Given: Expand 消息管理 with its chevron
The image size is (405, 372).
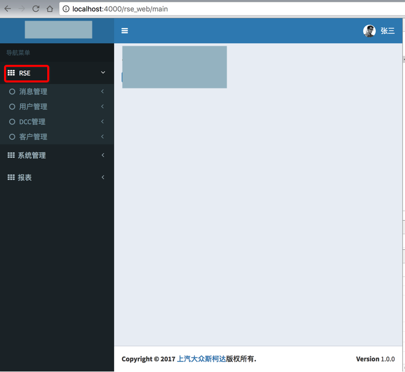Looking at the screenshot, I should [x=103, y=91].
